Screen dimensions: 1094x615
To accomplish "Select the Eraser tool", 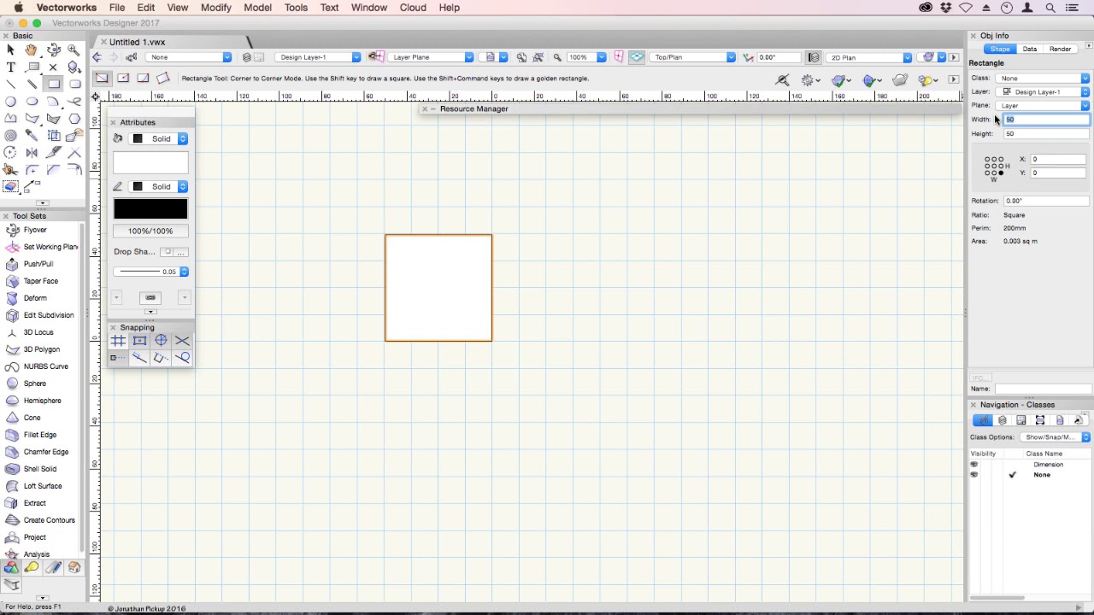I will coord(11,187).
